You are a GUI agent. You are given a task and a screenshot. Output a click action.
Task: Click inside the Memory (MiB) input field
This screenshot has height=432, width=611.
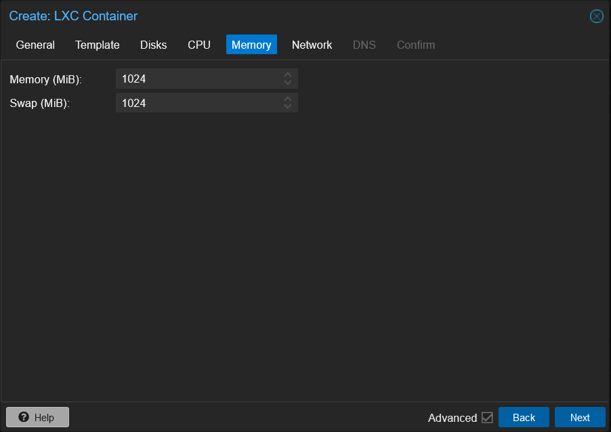pos(196,79)
